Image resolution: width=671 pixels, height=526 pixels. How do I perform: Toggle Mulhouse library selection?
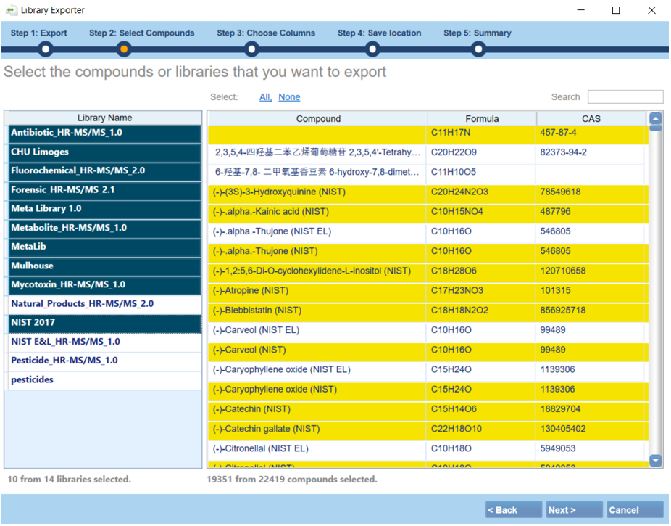point(104,267)
